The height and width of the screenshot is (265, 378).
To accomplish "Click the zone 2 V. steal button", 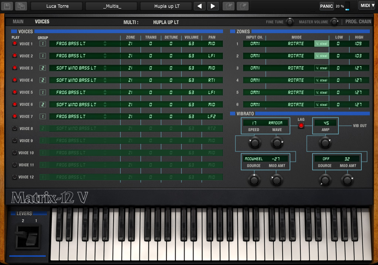I will coord(321,56).
